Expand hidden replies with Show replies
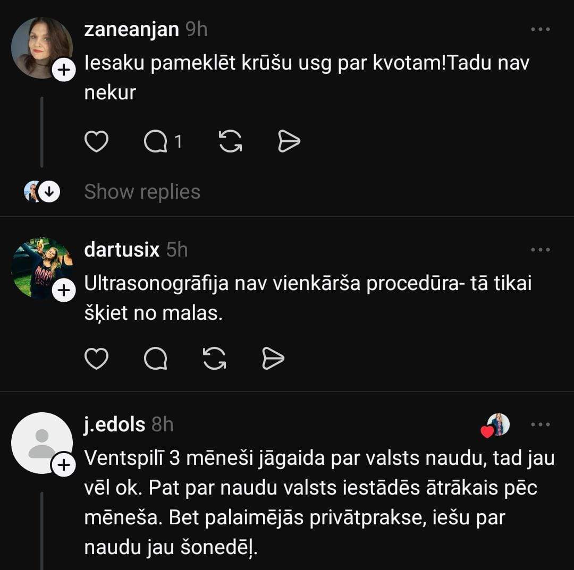 point(142,192)
